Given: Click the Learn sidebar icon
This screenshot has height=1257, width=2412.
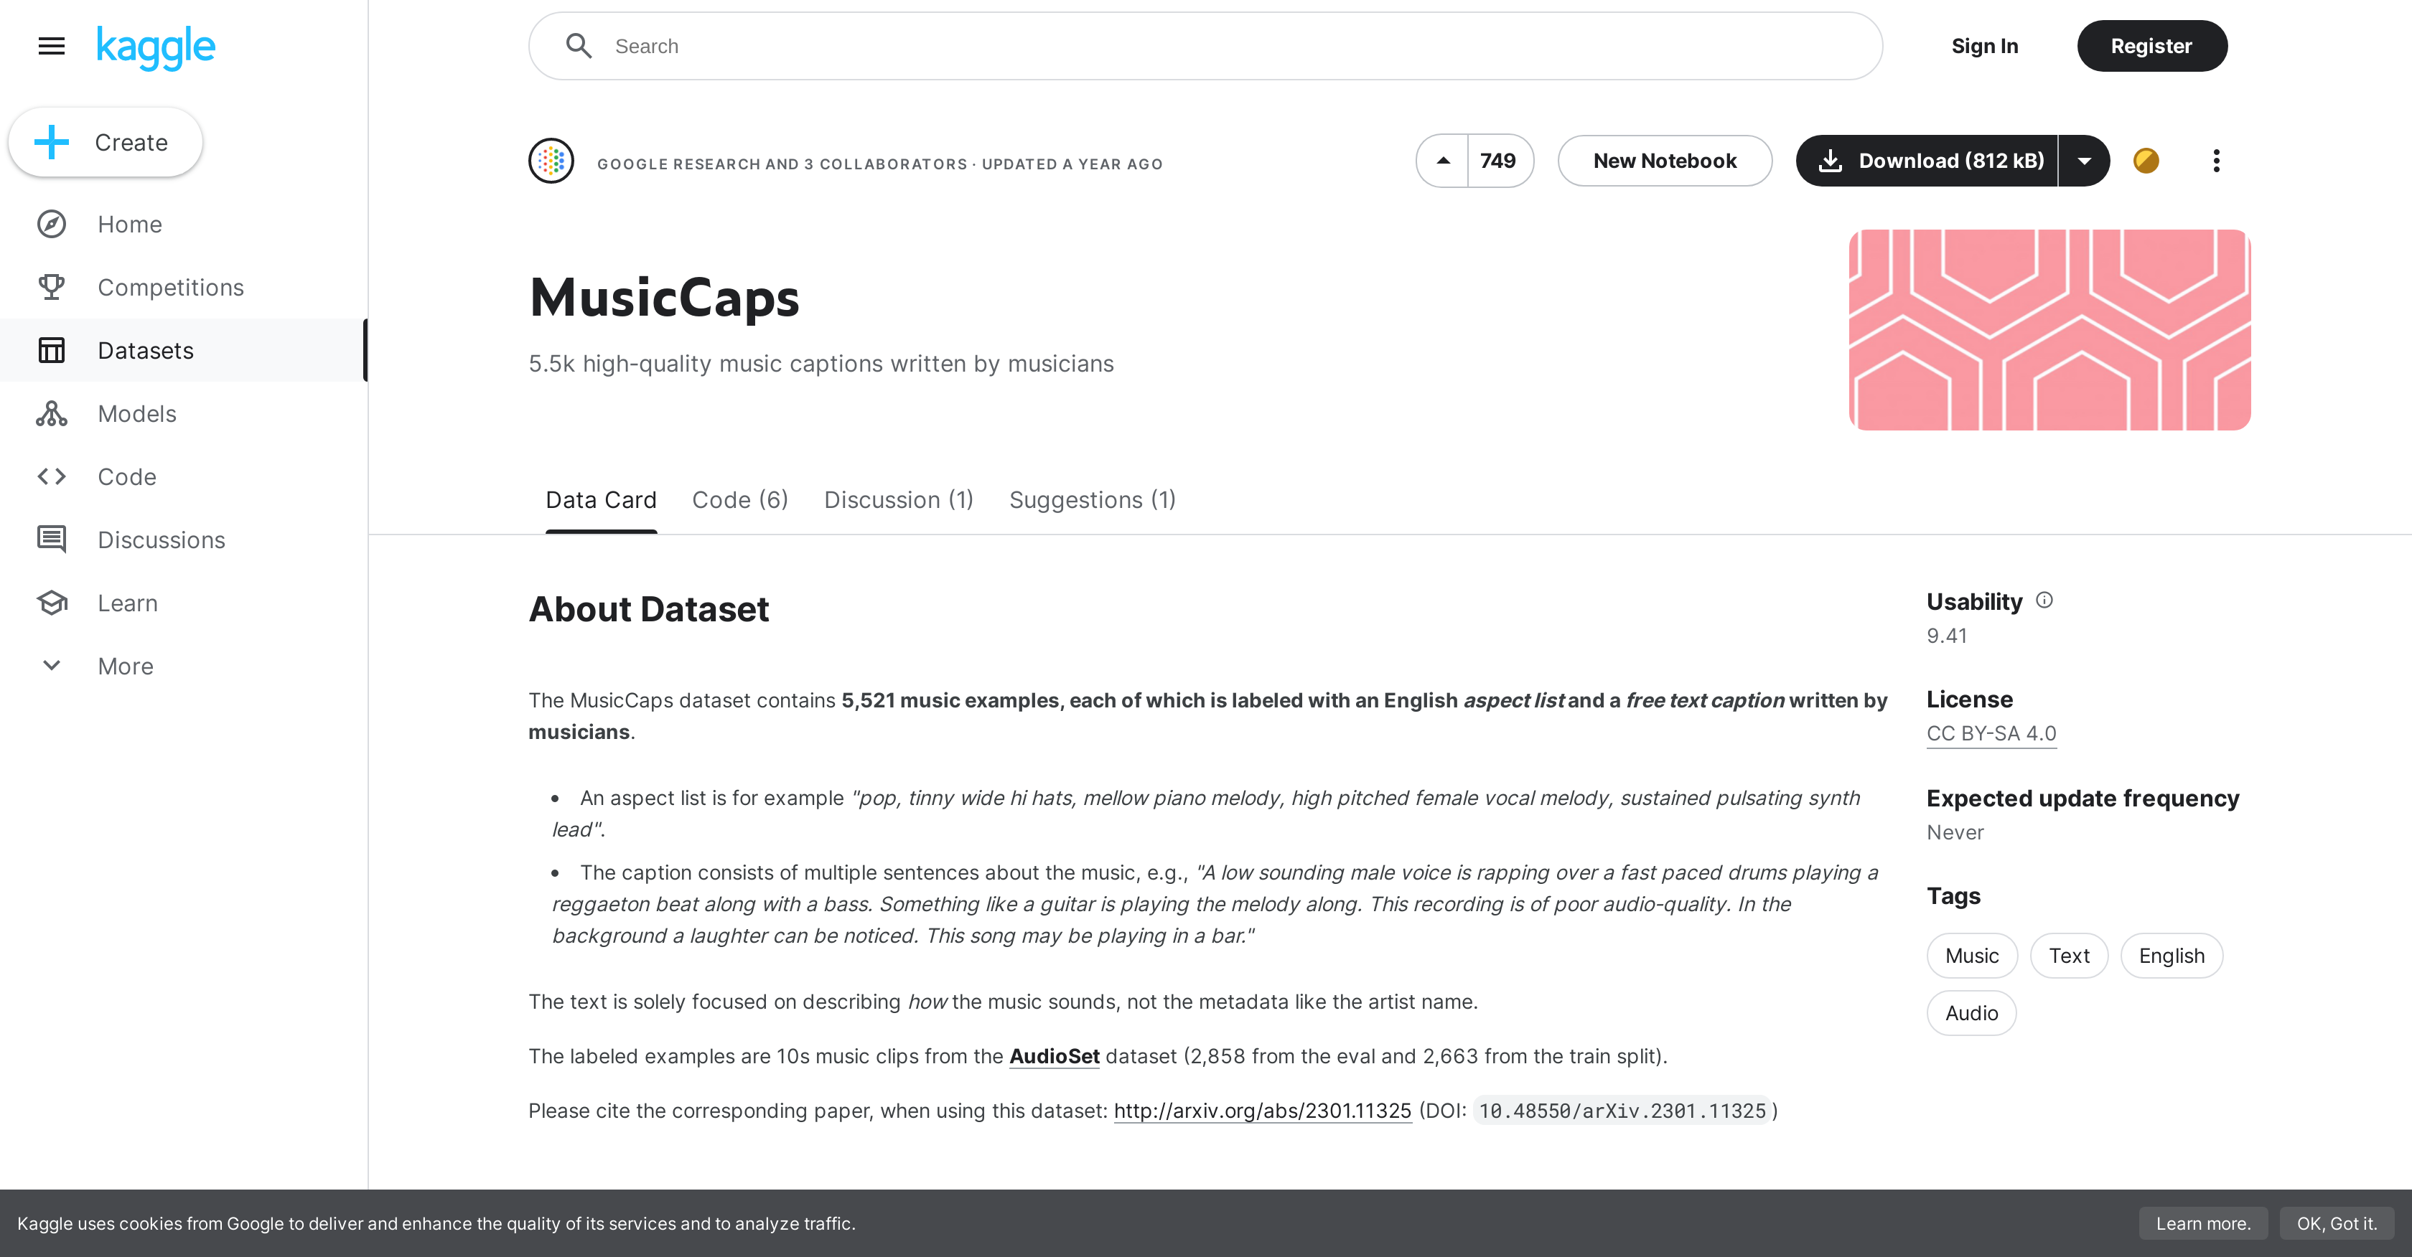Looking at the screenshot, I should pos(52,603).
